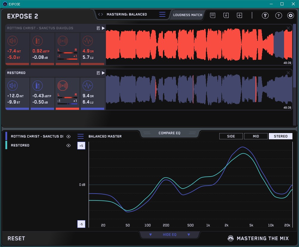The image size is (299, 247).
Task: Open the settings gear icon
Action: pyautogui.click(x=290, y=16)
